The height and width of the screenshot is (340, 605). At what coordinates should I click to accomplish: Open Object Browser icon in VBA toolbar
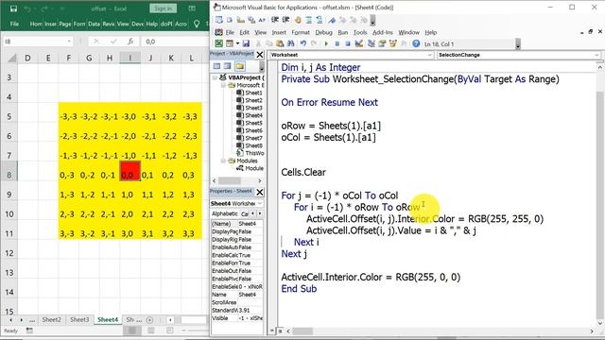click(393, 44)
